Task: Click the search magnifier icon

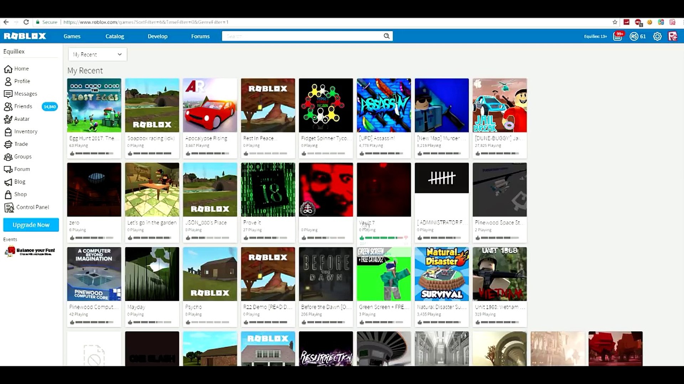Action: (387, 36)
